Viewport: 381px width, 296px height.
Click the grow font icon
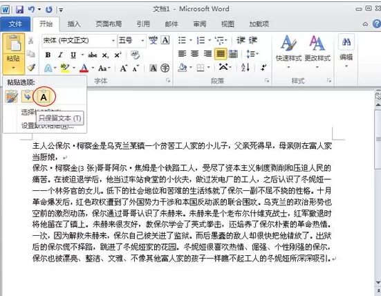(x=124, y=68)
